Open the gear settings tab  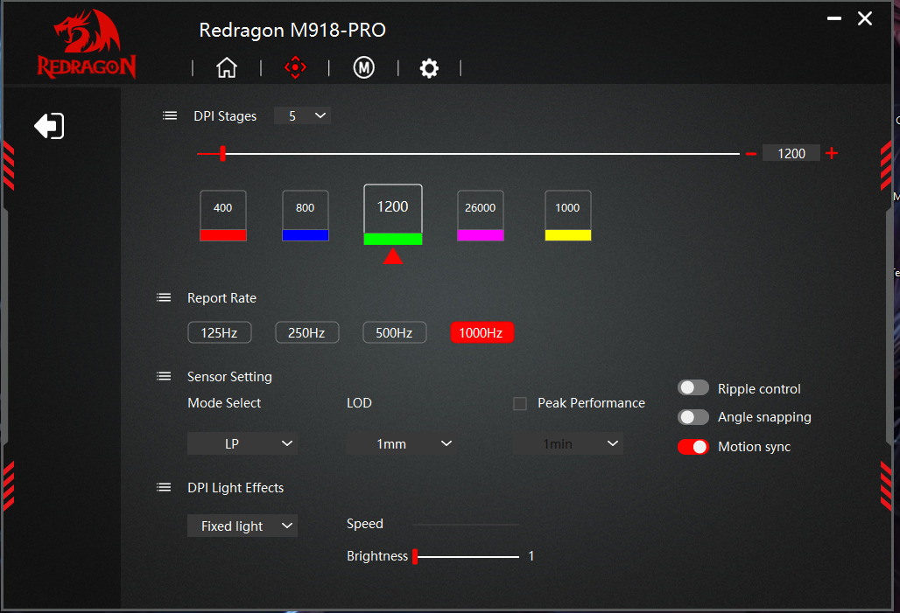[429, 68]
